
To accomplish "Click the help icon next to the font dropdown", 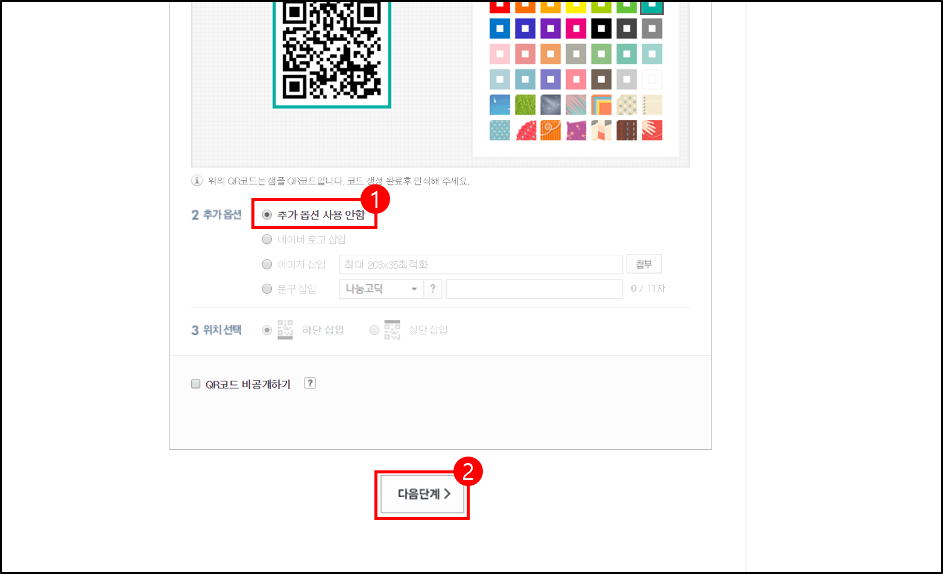I will 433,289.
